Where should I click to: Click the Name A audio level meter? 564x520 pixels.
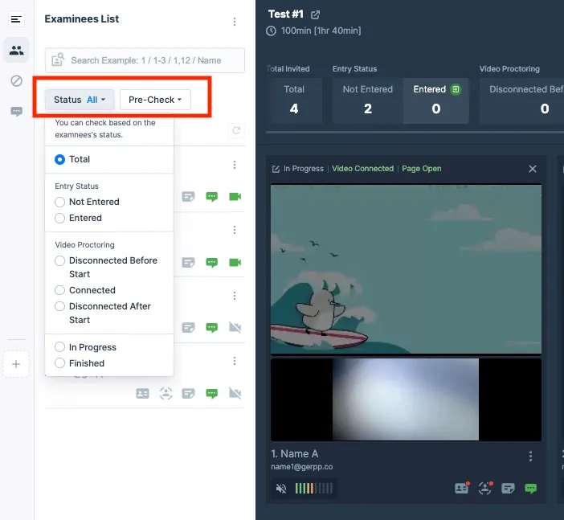pyautogui.click(x=313, y=489)
